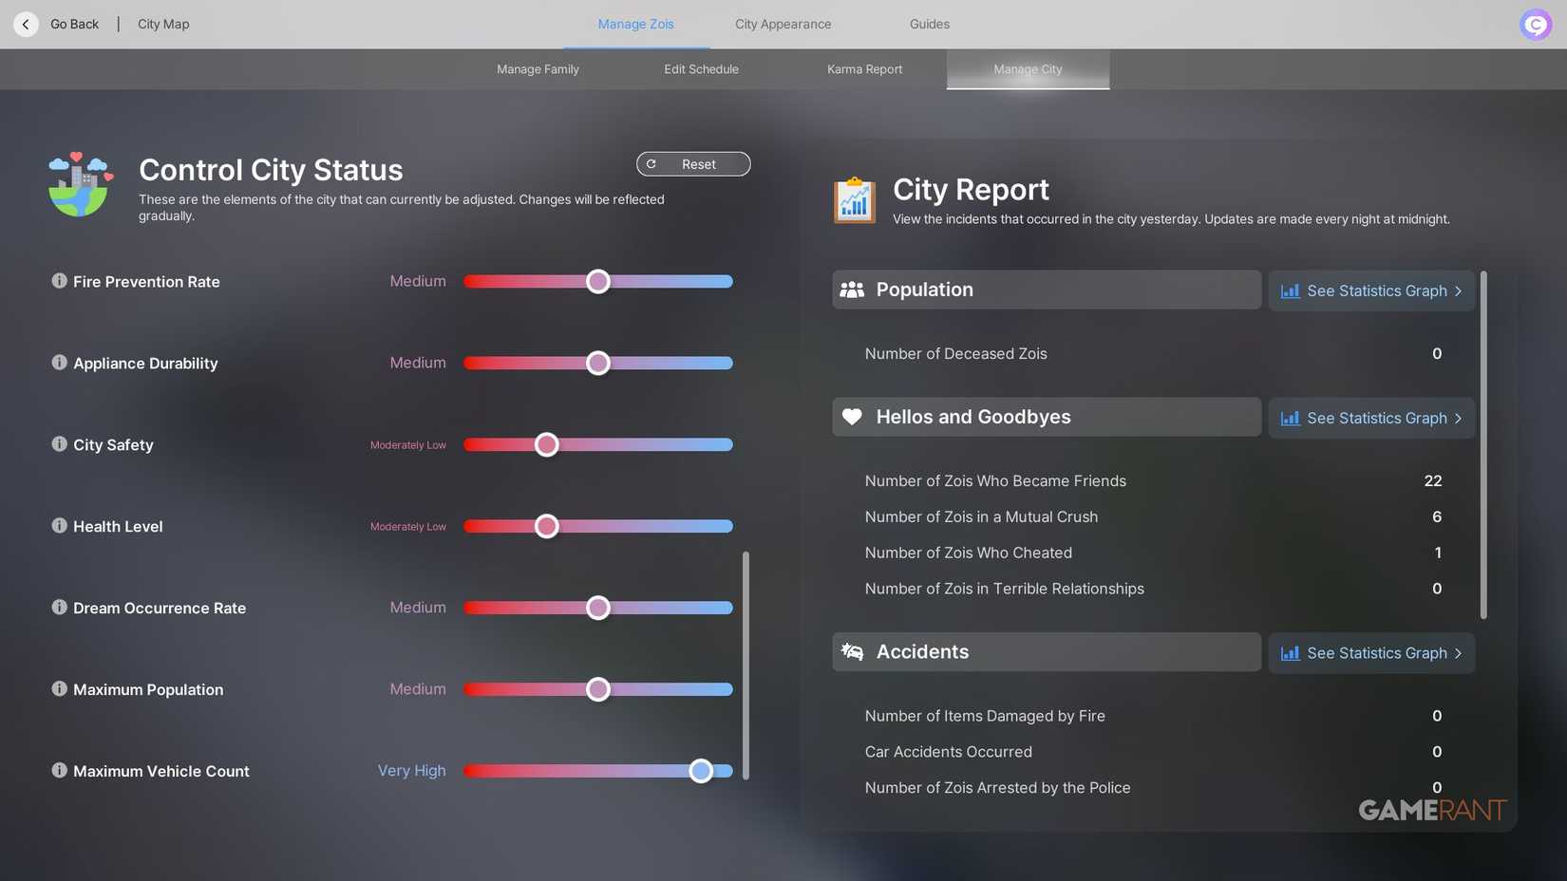The width and height of the screenshot is (1567, 881).
Task: Click the Dream Occurrence Rate info icon
Action: pos(59,608)
